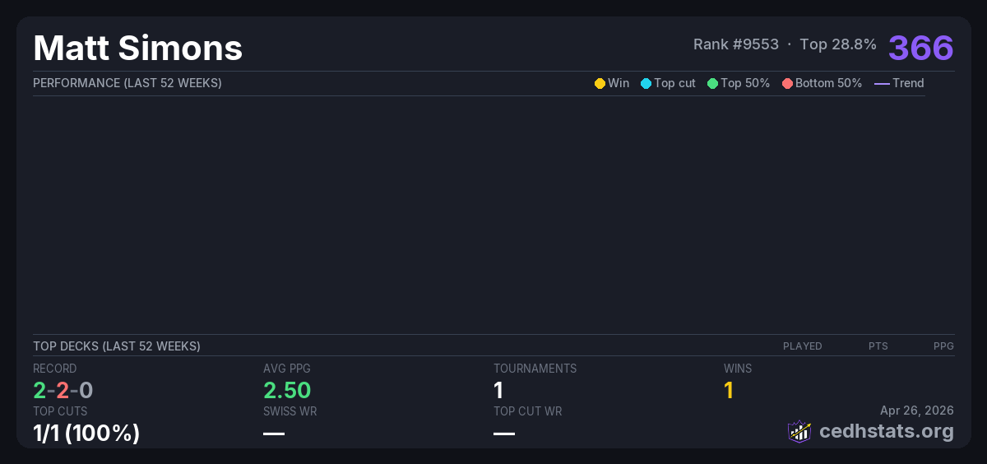Toggle the purple Trend line legend
The width and height of the screenshot is (987, 464).
pyautogui.click(x=882, y=83)
